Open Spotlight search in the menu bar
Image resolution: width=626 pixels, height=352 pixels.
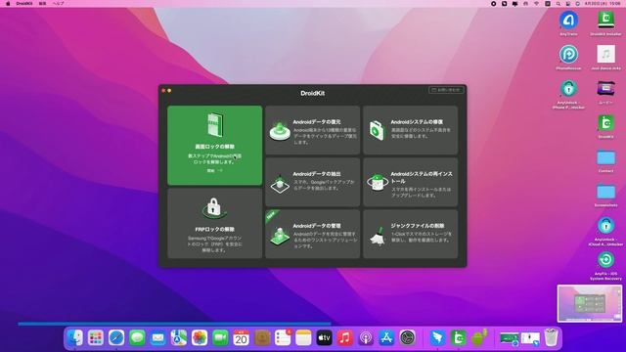pos(558,3)
